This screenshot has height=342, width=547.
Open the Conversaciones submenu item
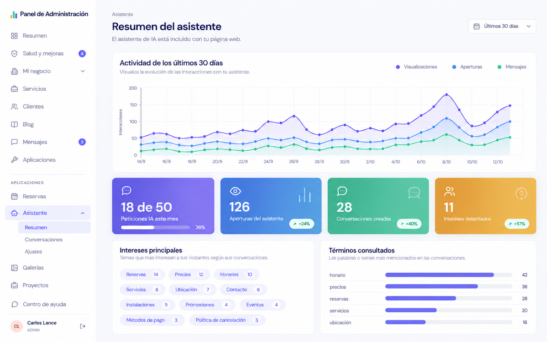(43, 240)
